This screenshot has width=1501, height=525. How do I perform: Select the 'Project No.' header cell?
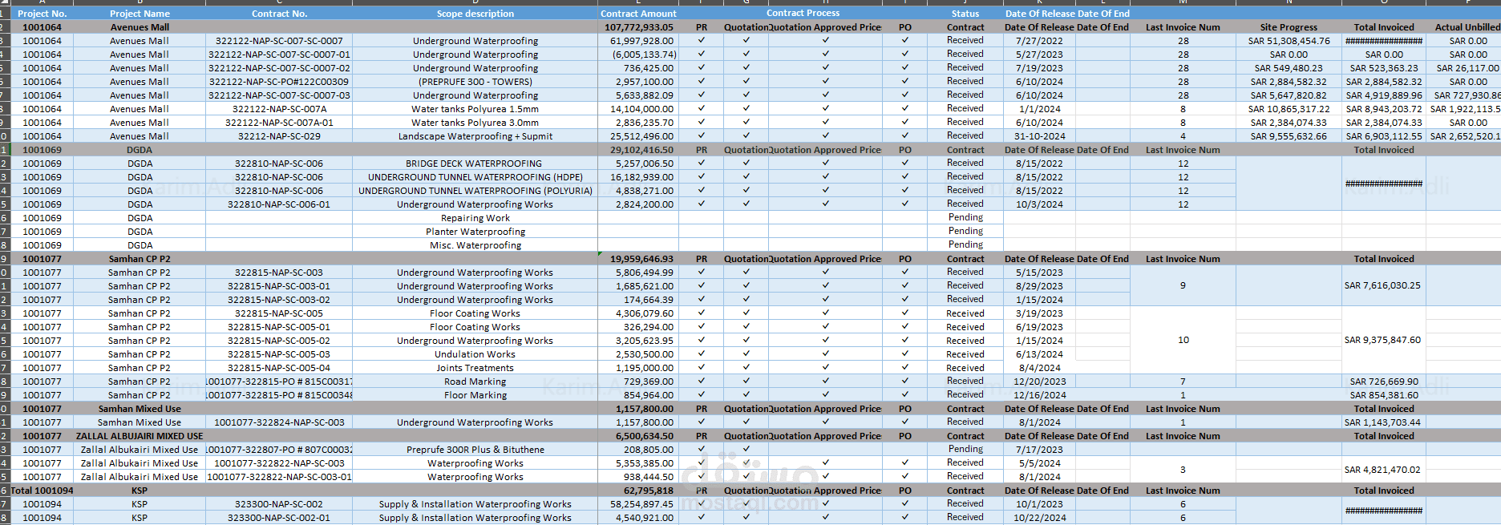point(42,14)
